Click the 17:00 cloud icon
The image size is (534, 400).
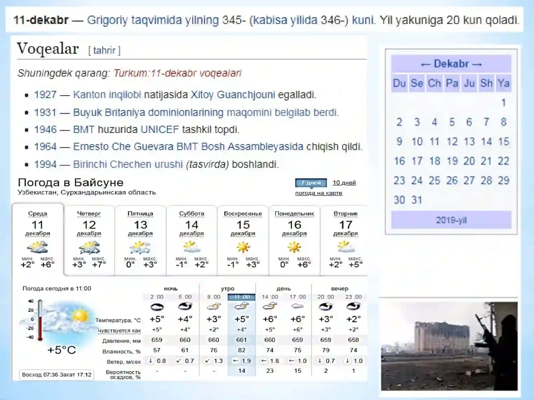(x=297, y=306)
